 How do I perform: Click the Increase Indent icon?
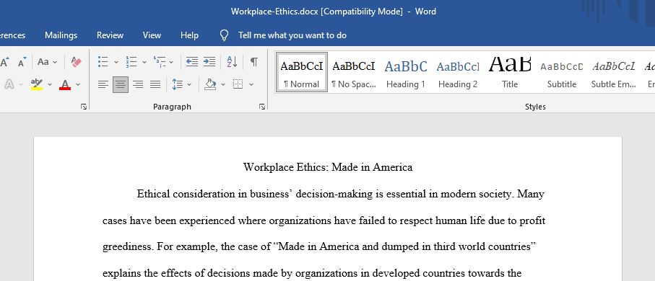209,62
